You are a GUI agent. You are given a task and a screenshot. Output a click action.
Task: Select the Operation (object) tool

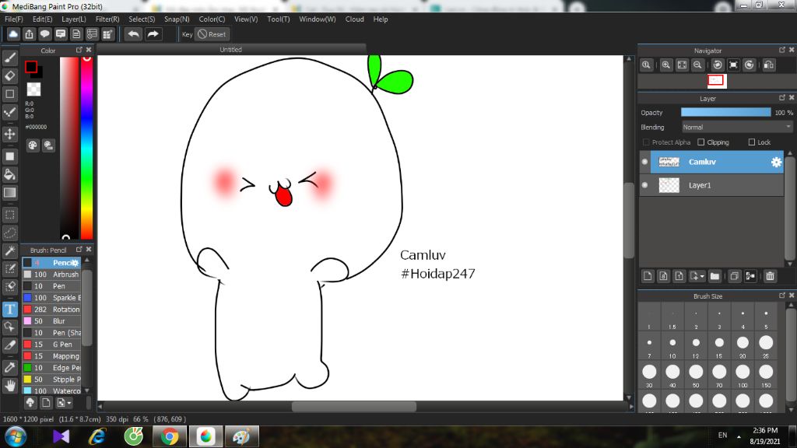(9, 327)
